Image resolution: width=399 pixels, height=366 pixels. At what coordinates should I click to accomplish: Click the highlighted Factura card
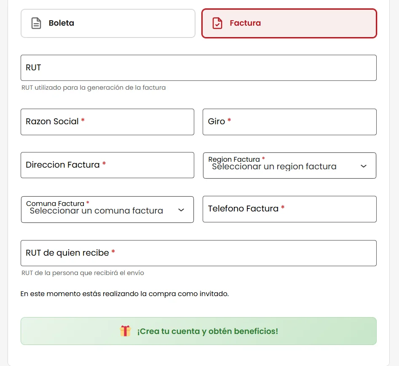click(x=289, y=23)
